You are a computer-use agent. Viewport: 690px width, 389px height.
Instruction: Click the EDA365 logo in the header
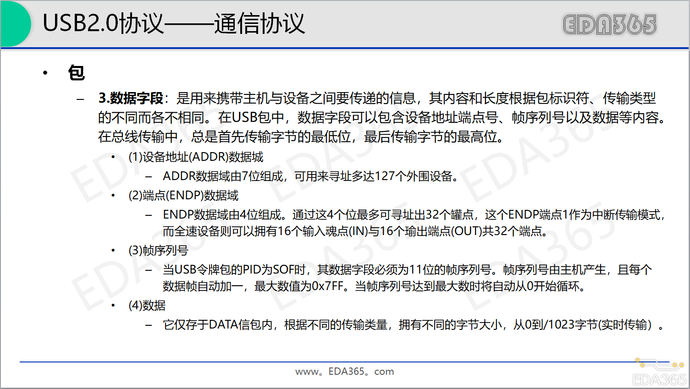coord(610,25)
